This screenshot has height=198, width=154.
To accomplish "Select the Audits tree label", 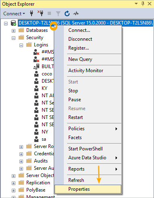I will [41, 161].
